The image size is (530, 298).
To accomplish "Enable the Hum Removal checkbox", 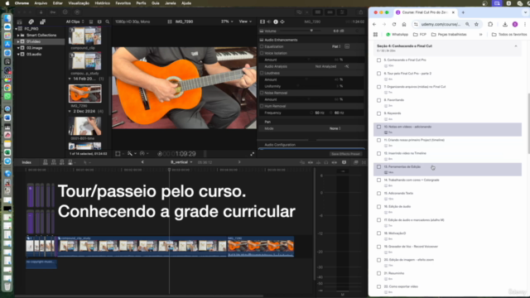I will click(262, 106).
